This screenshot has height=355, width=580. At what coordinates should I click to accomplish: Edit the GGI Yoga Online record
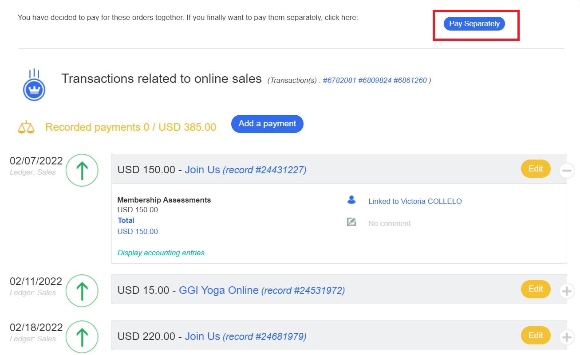[x=536, y=289]
